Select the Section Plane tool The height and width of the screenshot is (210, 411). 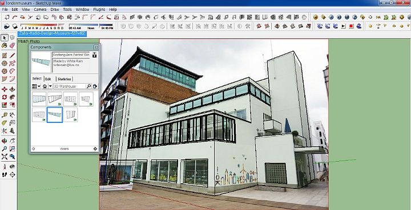pos(12,175)
